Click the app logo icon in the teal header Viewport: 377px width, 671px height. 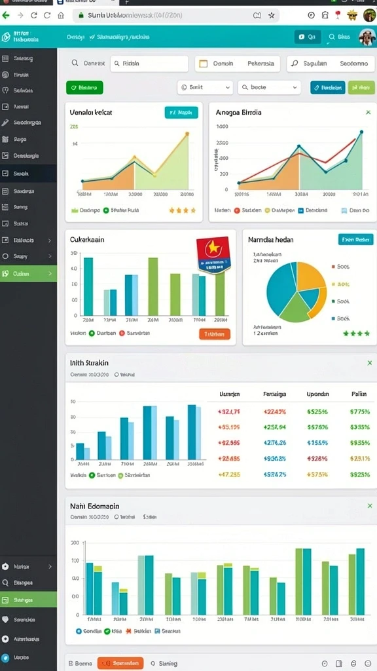(x=6, y=37)
